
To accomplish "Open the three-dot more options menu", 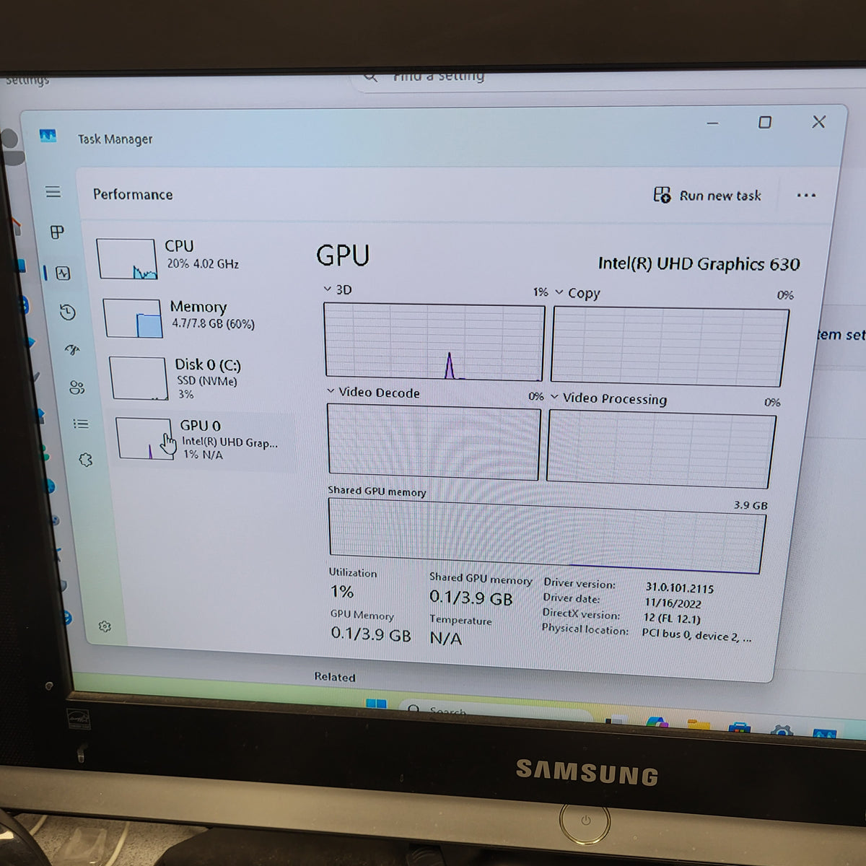I will (806, 195).
